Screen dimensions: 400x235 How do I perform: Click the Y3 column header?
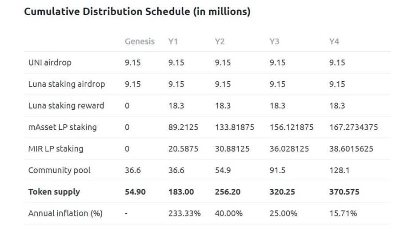(x=274, y=41)
